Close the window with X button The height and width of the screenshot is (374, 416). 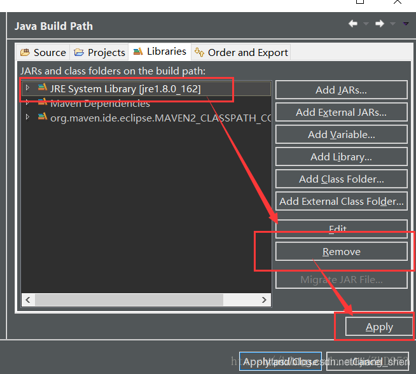tap(398, 2)
